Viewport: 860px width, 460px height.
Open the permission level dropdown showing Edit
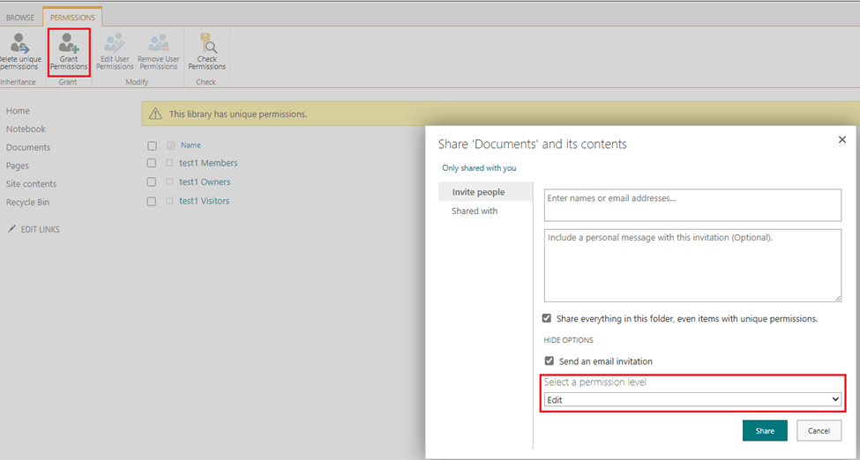point(692,400)
